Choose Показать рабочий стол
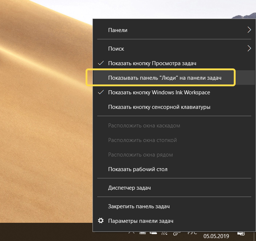 (138, 169)
